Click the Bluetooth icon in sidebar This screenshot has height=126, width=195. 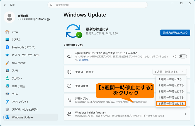[7, 47]
